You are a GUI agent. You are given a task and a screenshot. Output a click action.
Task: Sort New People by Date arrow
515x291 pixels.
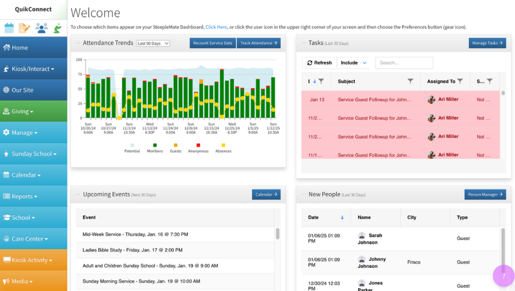(x=342, y=217)
